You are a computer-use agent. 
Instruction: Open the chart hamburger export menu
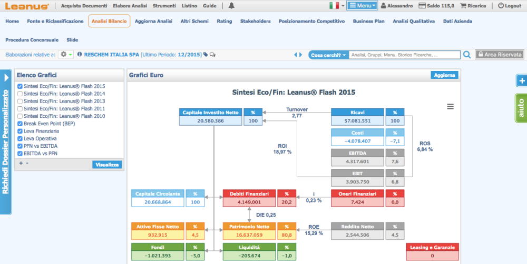coord(451,106)
